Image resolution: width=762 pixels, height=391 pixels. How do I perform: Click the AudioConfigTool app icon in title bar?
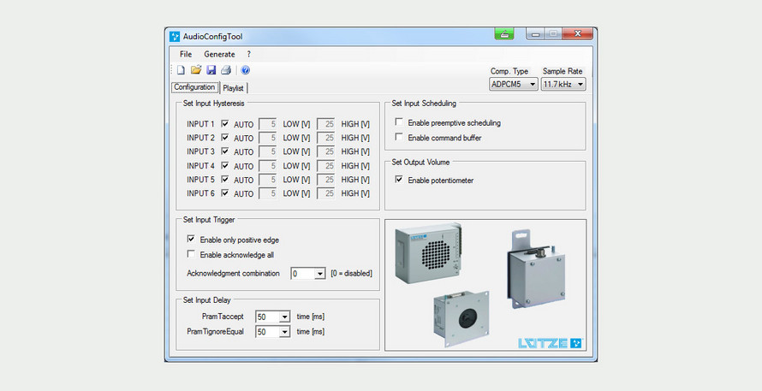pos(175,37)
